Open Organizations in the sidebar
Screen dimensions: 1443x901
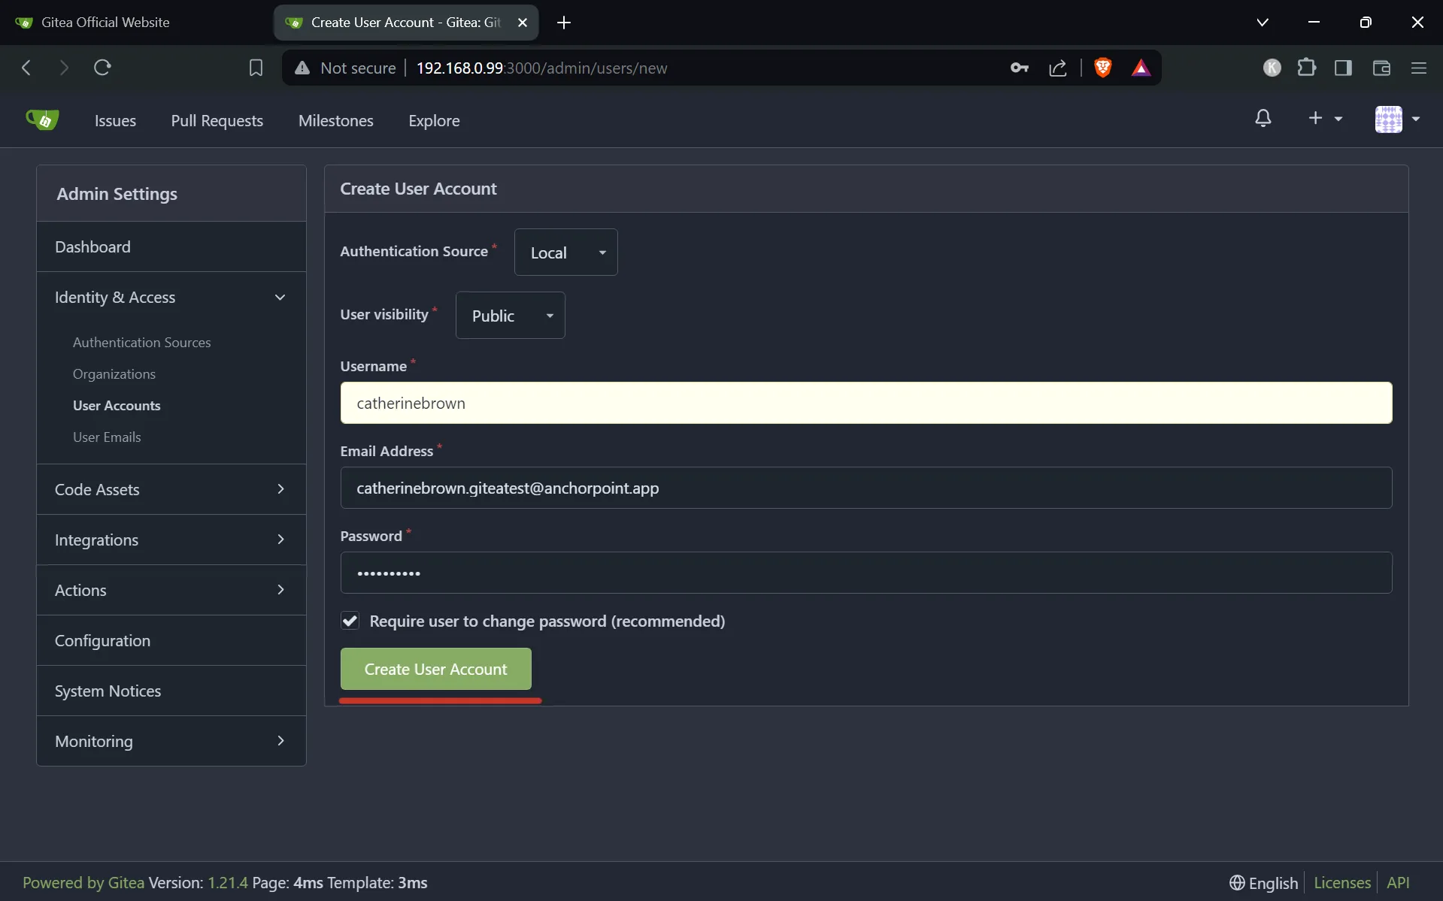(x=114, y=373)
